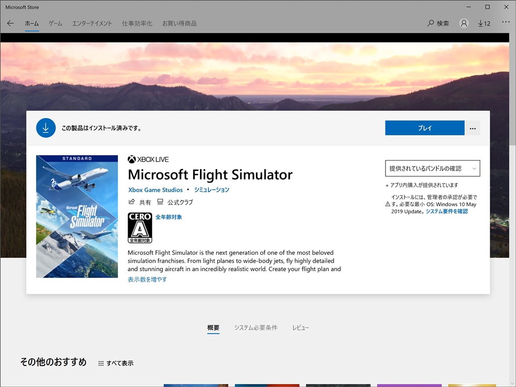Click the 公式クラブ club icon
The width and height of the screenshot is (516, 387).
click(x=160, y=202)
